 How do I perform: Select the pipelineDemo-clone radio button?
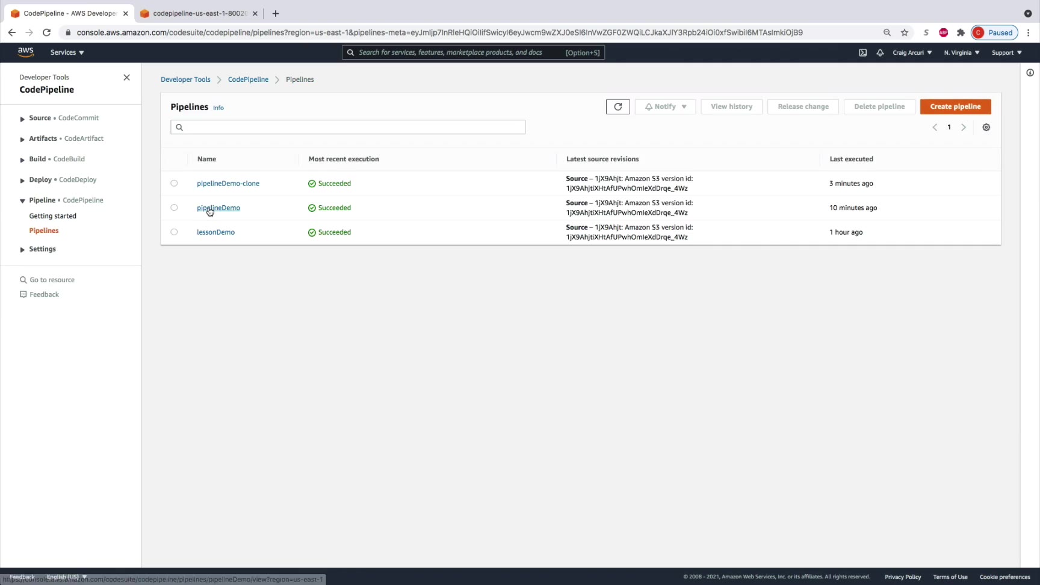(x=174, y=183)
